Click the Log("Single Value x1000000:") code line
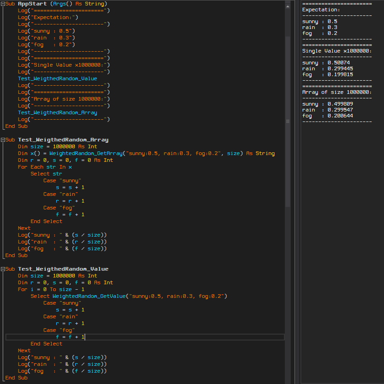Image resolution: width=384 pixels, height=384 pixels. [x=64, y=65]
